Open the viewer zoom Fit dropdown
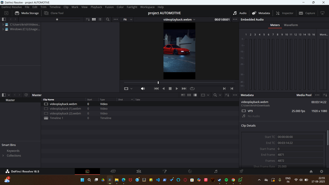Viewport: 329px width, 185px height. point(127,19)
